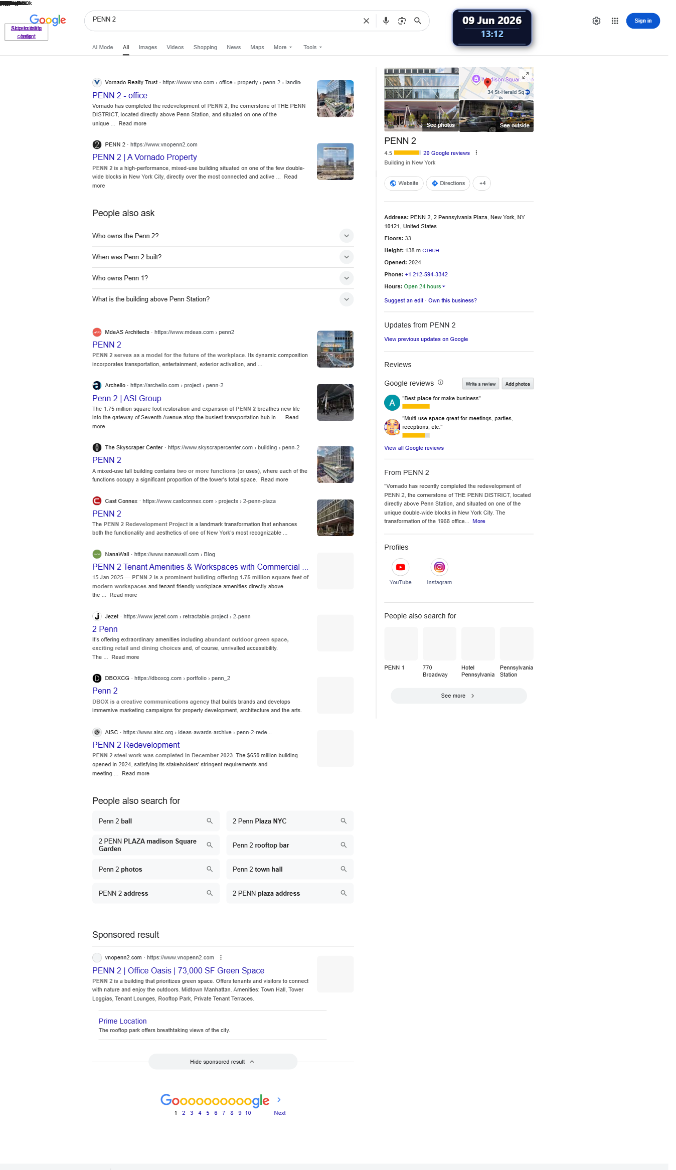Go to results page 2

(184, 1113)
